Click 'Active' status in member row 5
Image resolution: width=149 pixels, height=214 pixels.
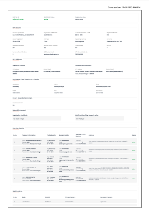pyautogui.click(x=134, y=179)
